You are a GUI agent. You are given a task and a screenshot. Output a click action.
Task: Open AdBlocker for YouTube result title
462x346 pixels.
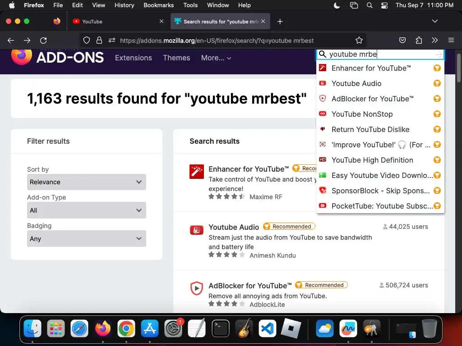[x=250, y=286]
